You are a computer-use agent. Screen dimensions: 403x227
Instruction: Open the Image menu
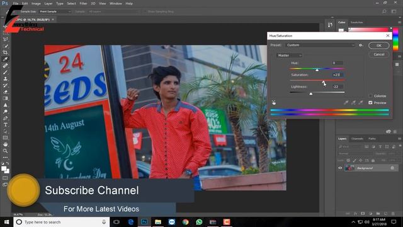[36, 4]
